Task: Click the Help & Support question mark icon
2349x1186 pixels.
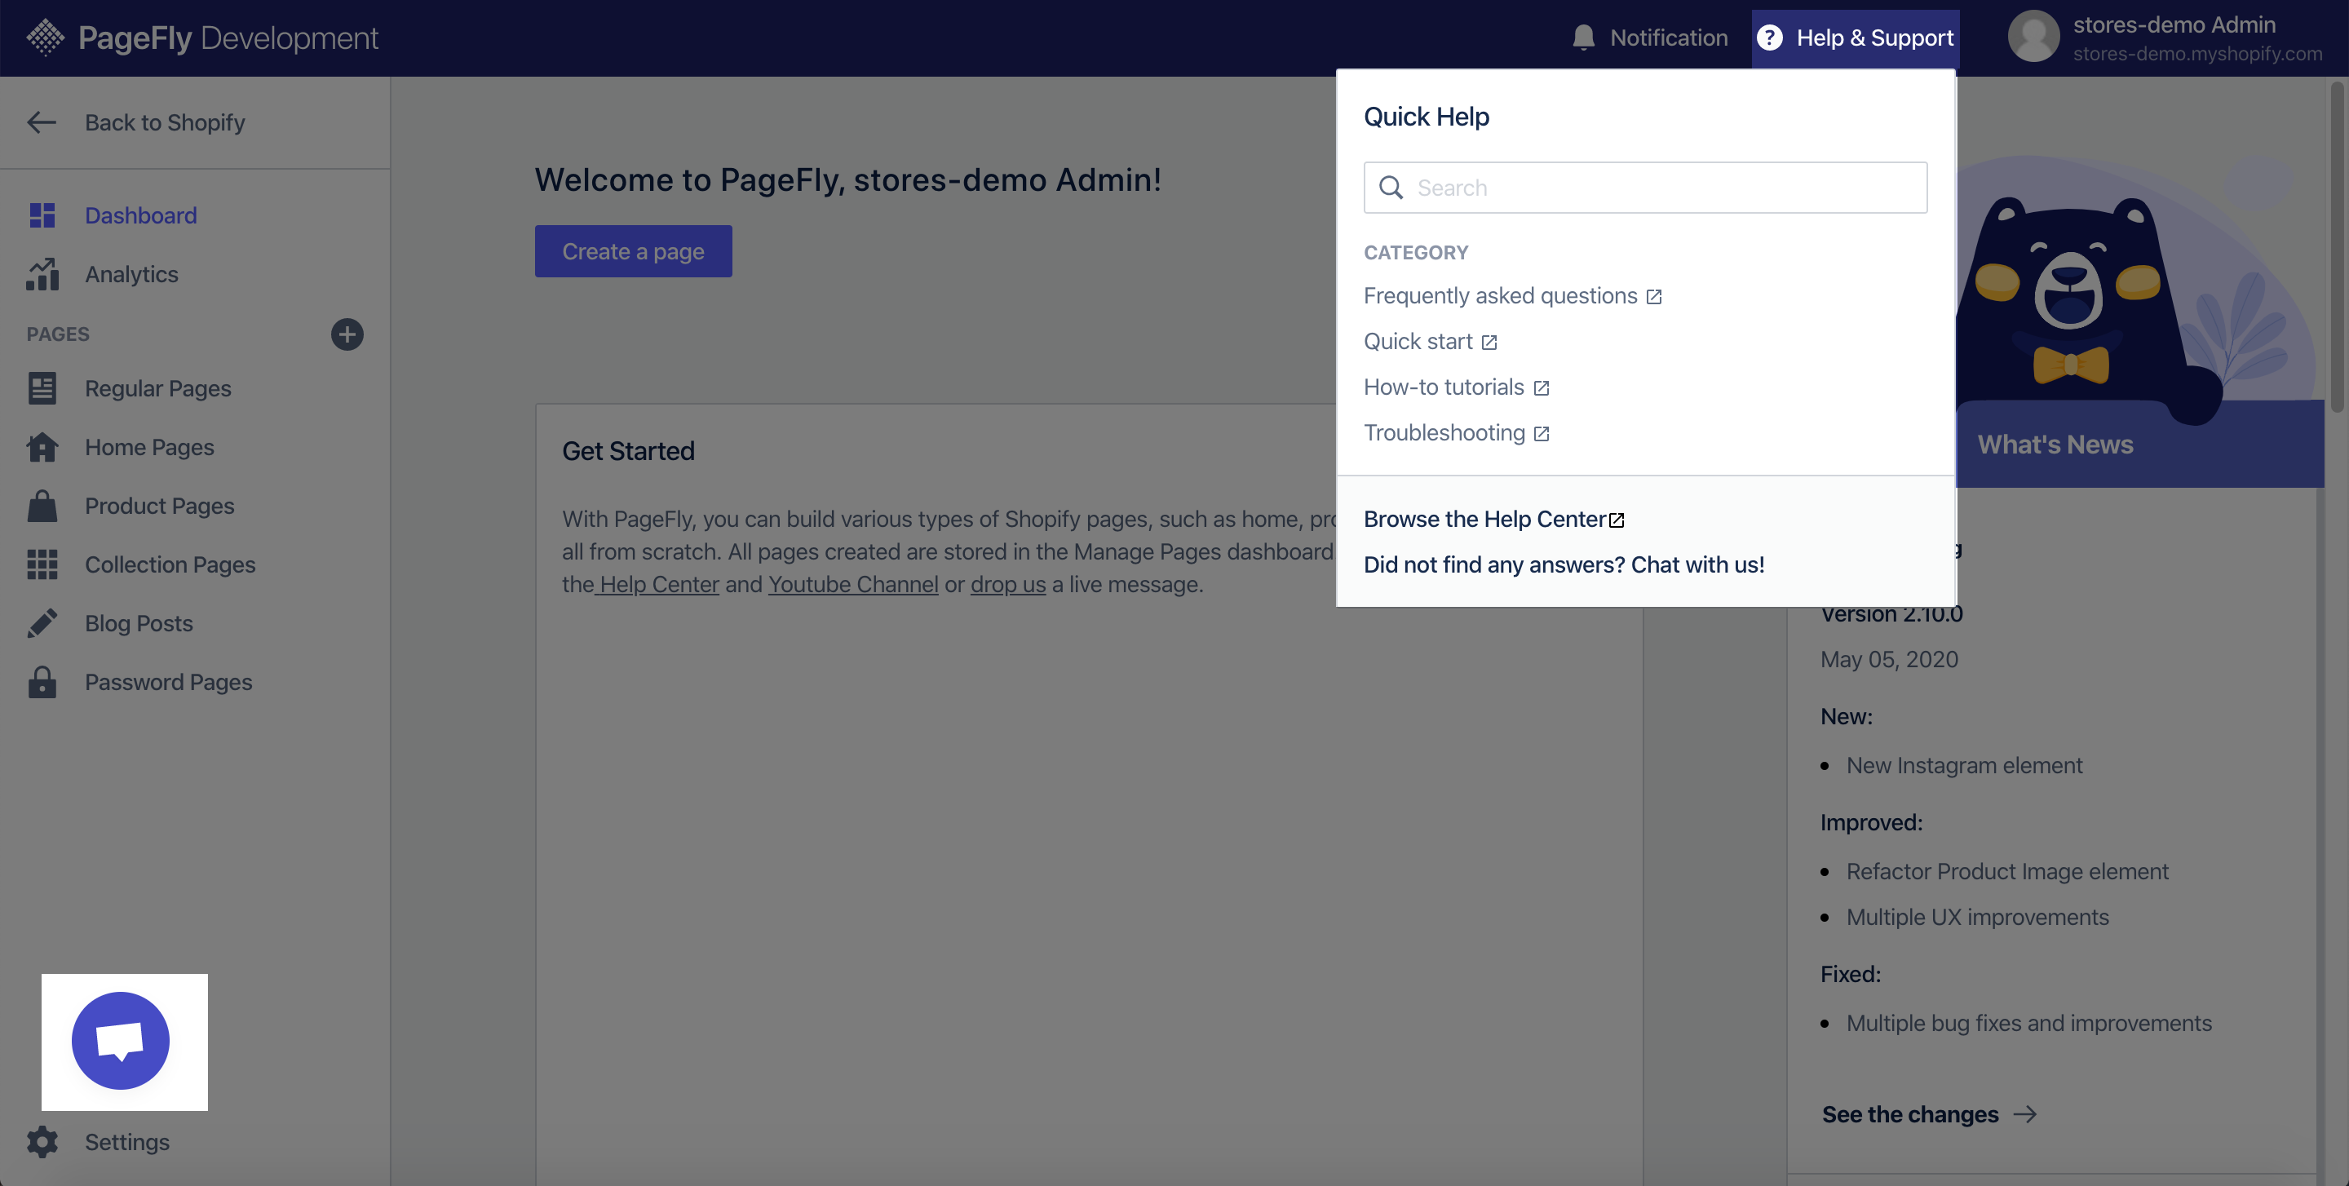Action: [1769, 38]
